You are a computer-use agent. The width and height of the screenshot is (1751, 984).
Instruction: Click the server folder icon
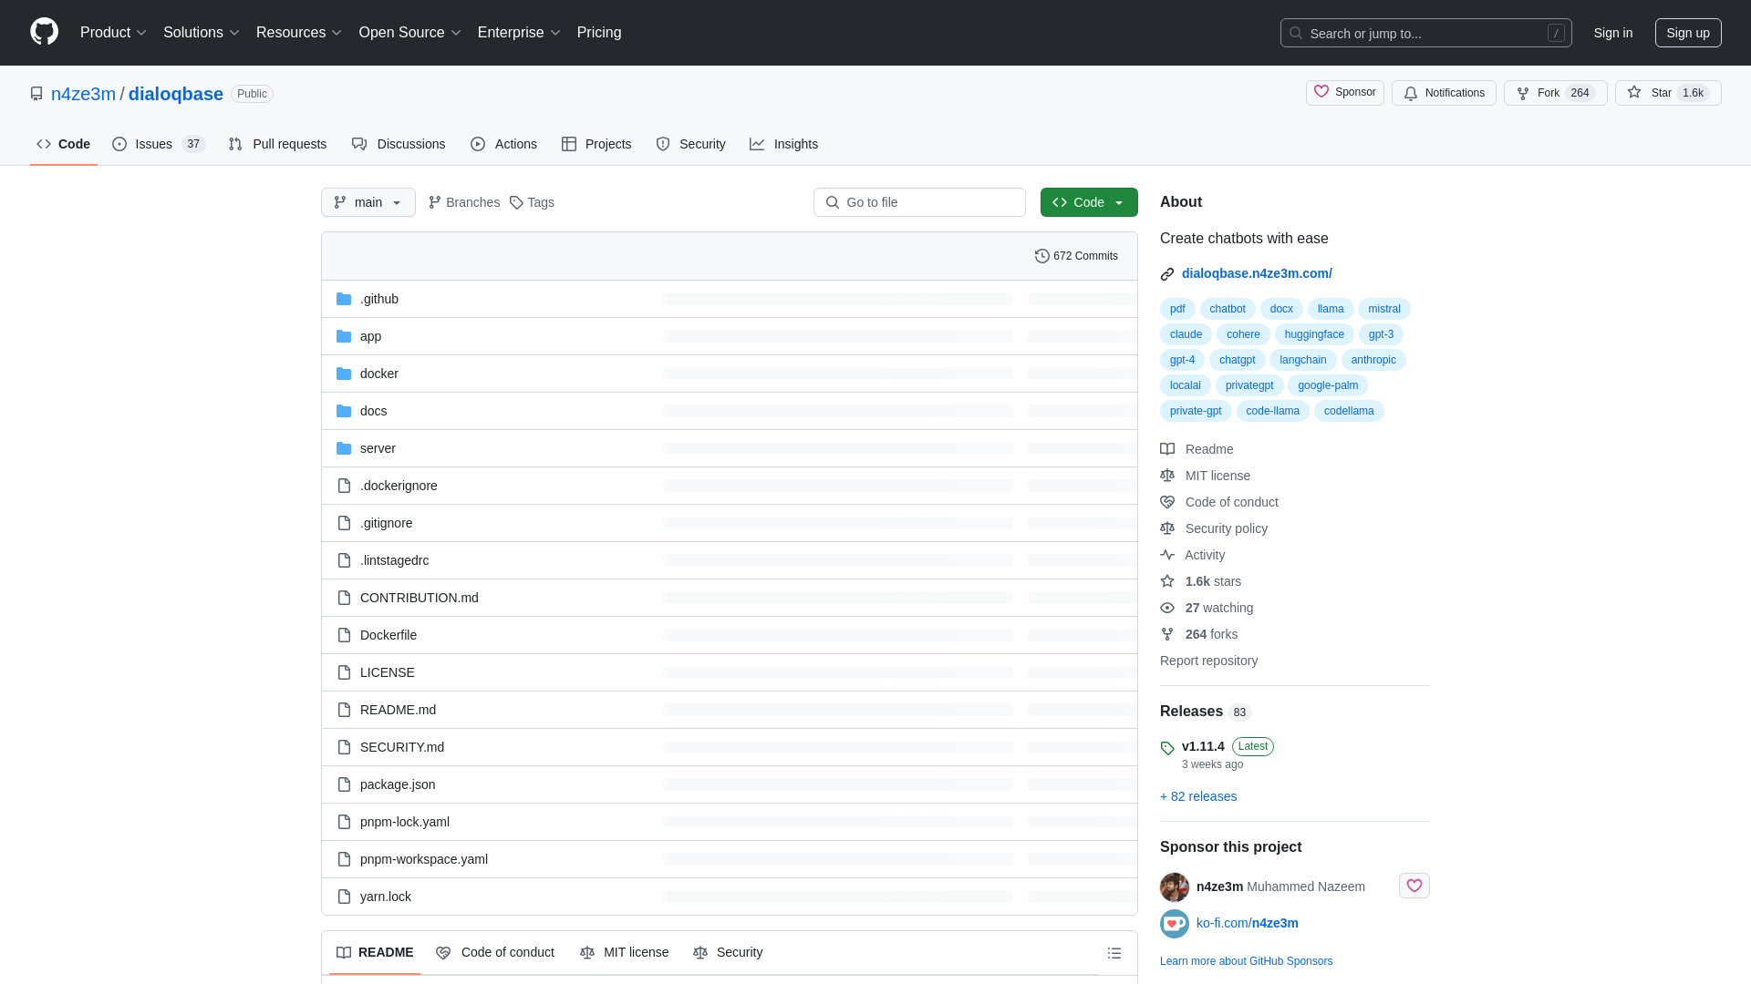coord(344,448)
